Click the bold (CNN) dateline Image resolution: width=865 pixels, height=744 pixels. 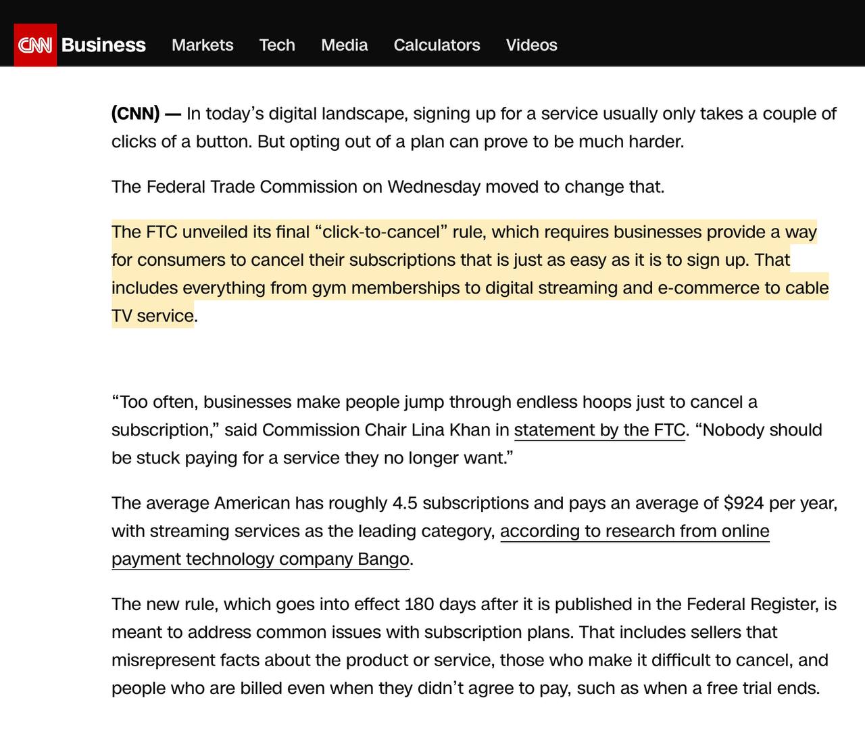[x=136, y=114]
